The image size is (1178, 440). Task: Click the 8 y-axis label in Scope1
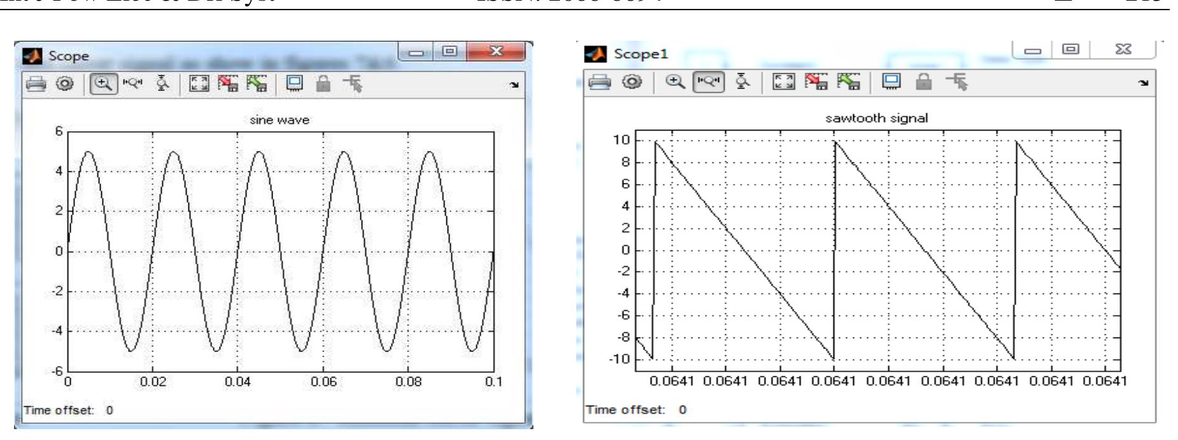pos(626,162)
